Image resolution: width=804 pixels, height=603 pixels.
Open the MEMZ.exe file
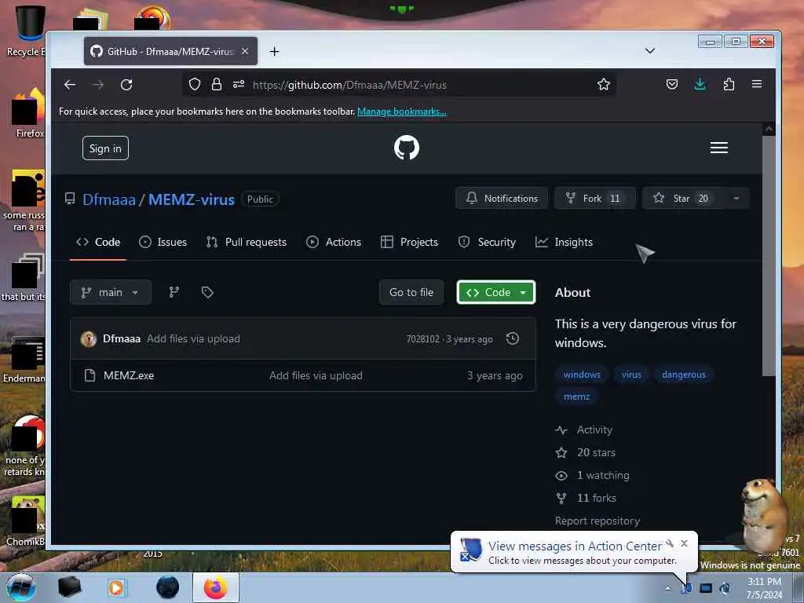coord(129,376)
